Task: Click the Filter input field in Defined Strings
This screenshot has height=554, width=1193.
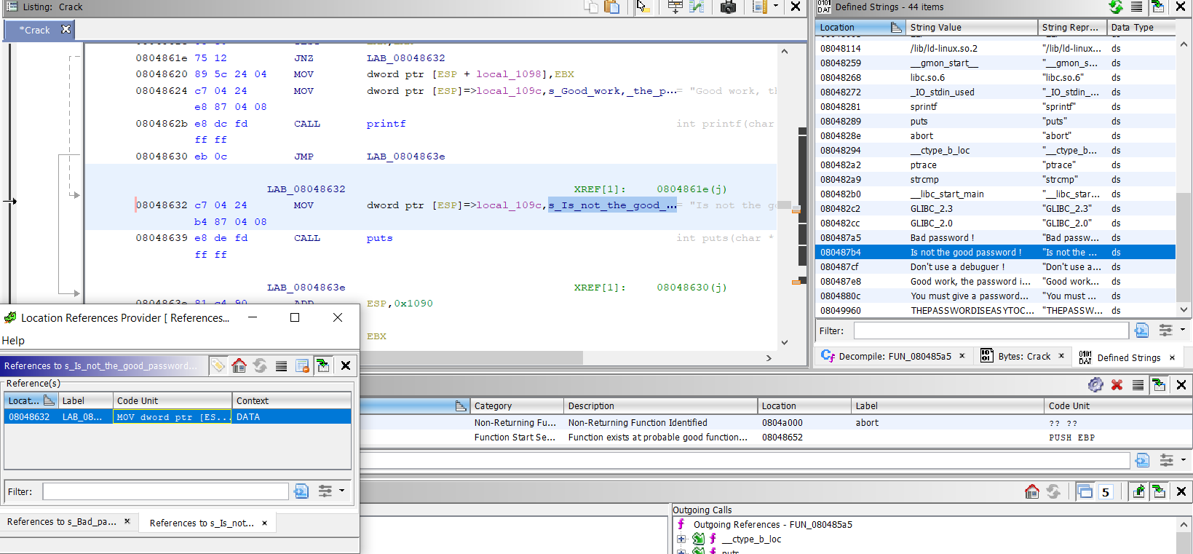Action: (x=991, y=331)
